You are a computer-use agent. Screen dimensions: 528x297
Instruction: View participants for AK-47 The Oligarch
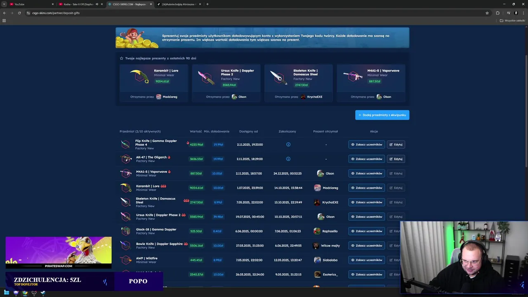[x=367, y=159]
